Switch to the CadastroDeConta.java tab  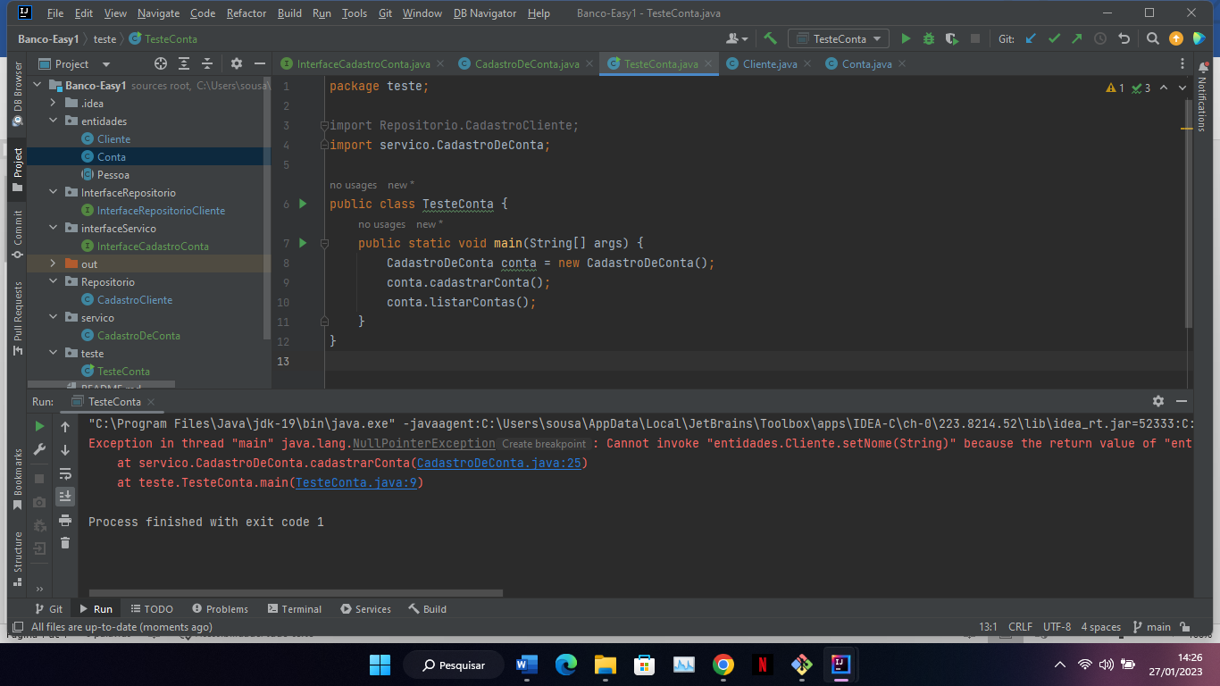527,64
